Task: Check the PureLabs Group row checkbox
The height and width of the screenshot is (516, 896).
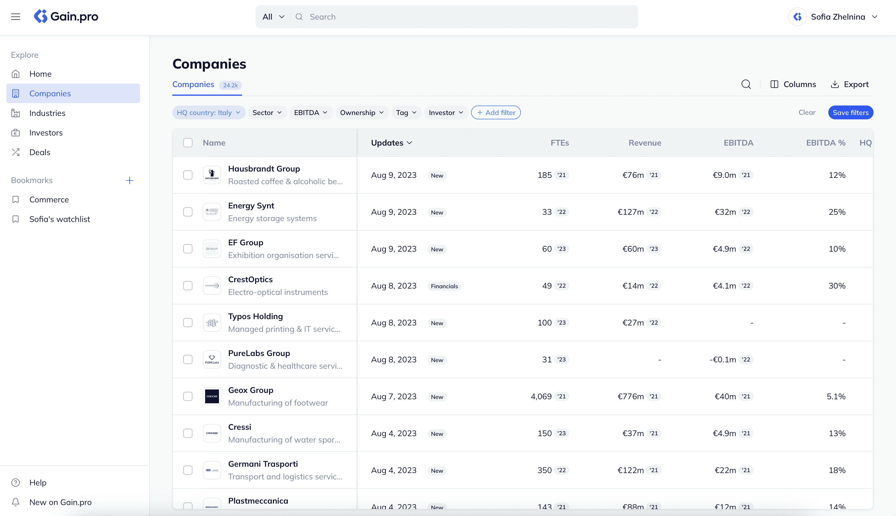Action: click(188, 359)
